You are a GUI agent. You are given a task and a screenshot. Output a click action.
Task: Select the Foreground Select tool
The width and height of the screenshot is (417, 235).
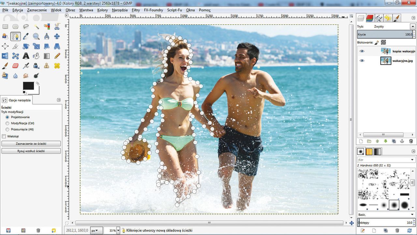[5, 36]
